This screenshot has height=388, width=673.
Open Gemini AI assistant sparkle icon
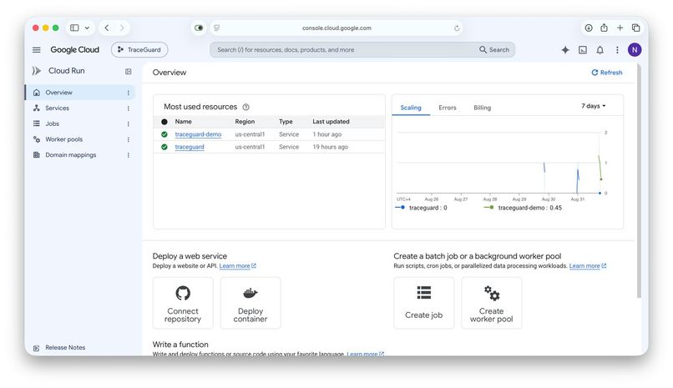coord(565,50)
